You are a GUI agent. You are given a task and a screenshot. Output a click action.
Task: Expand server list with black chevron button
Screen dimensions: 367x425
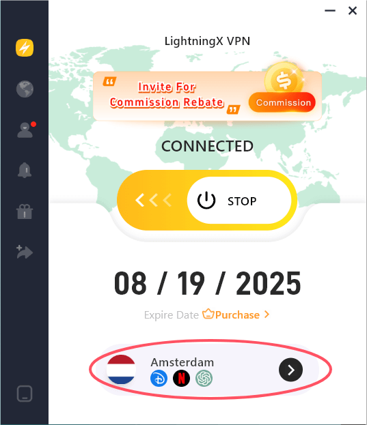tap(290, 370)
